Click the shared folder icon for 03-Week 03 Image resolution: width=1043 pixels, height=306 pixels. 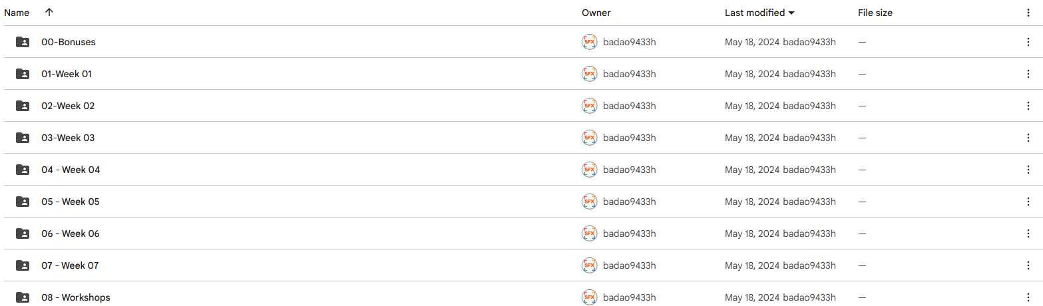(x=23, y=138)
